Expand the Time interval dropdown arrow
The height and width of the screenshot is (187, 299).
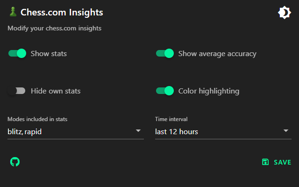[286, 131]
